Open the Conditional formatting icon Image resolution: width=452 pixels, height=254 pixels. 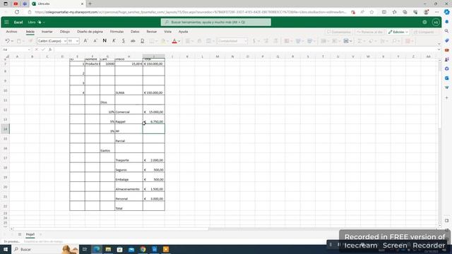click(287, 41)
